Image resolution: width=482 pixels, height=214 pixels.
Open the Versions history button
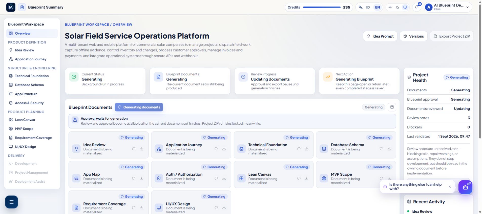click(413, 36)
